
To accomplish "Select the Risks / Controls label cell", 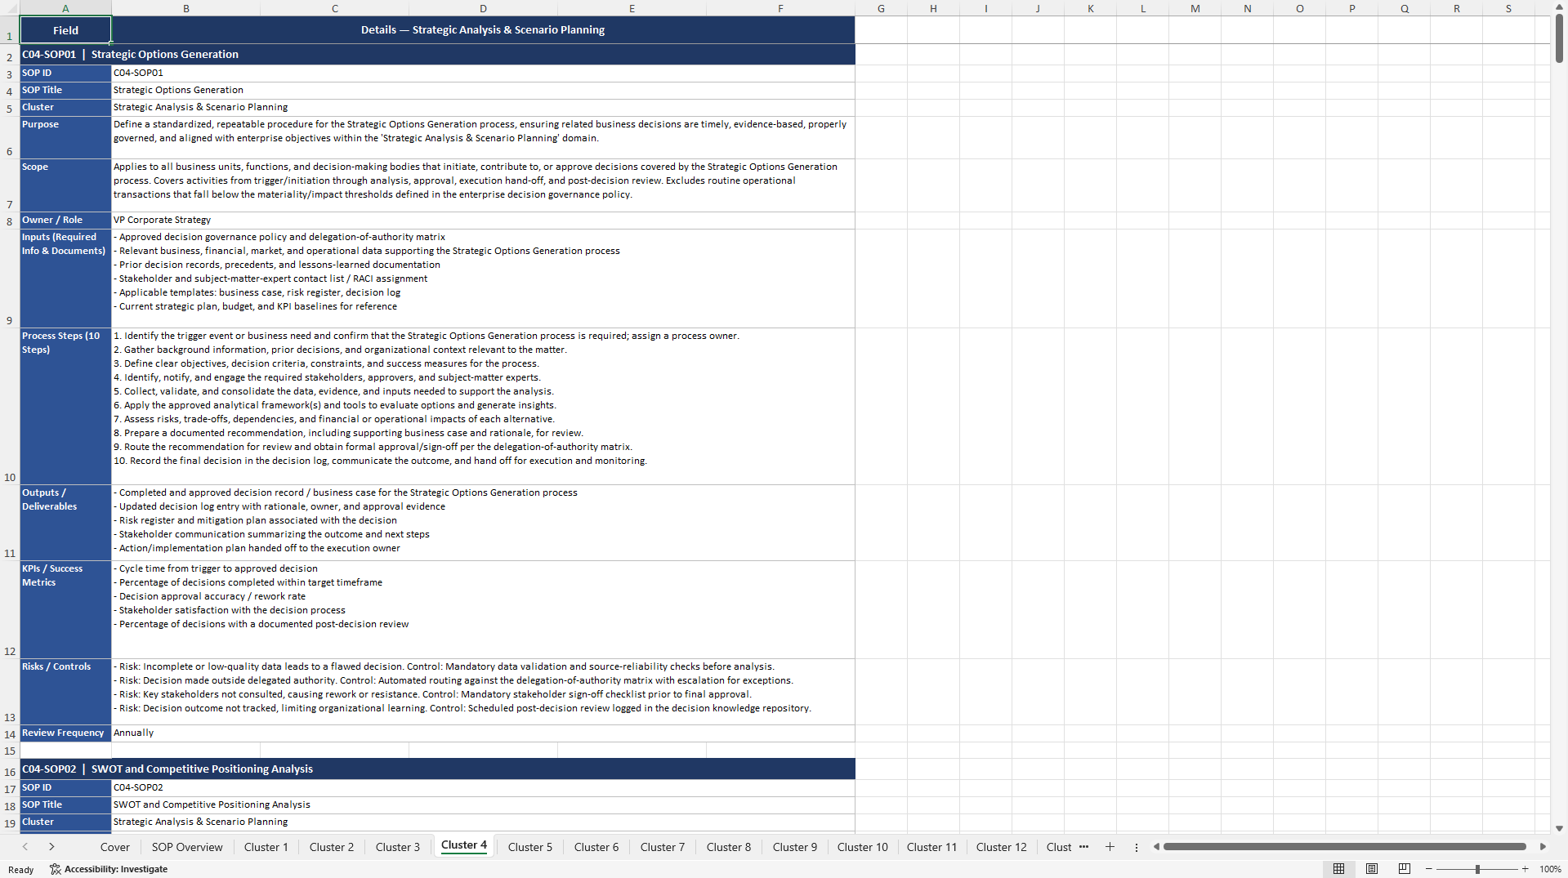I will coord(65,692).
